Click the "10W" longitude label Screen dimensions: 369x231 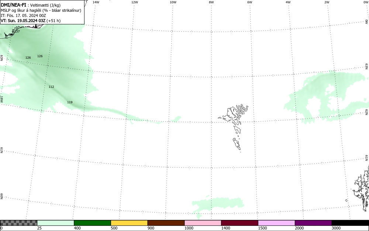tap(173, 2)
